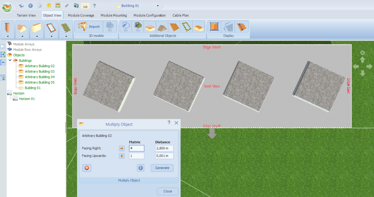This screenshot has height=197, width=374.
Task: Toggle the Facing Upwards arrow direction
Action: click(x=122, y=156)
